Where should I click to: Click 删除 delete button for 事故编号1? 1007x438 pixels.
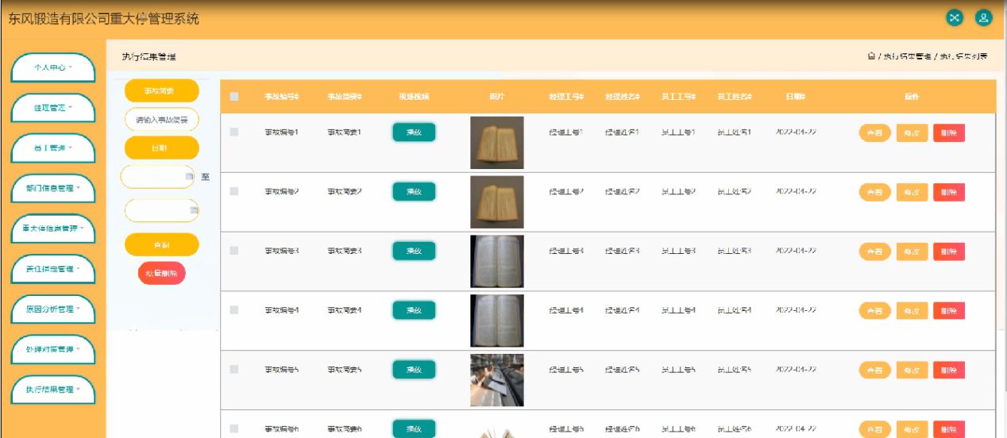point(949,133)
